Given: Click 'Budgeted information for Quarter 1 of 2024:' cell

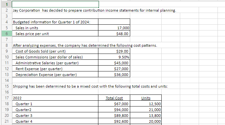Looking at the screenshot, I should (55, 22).
